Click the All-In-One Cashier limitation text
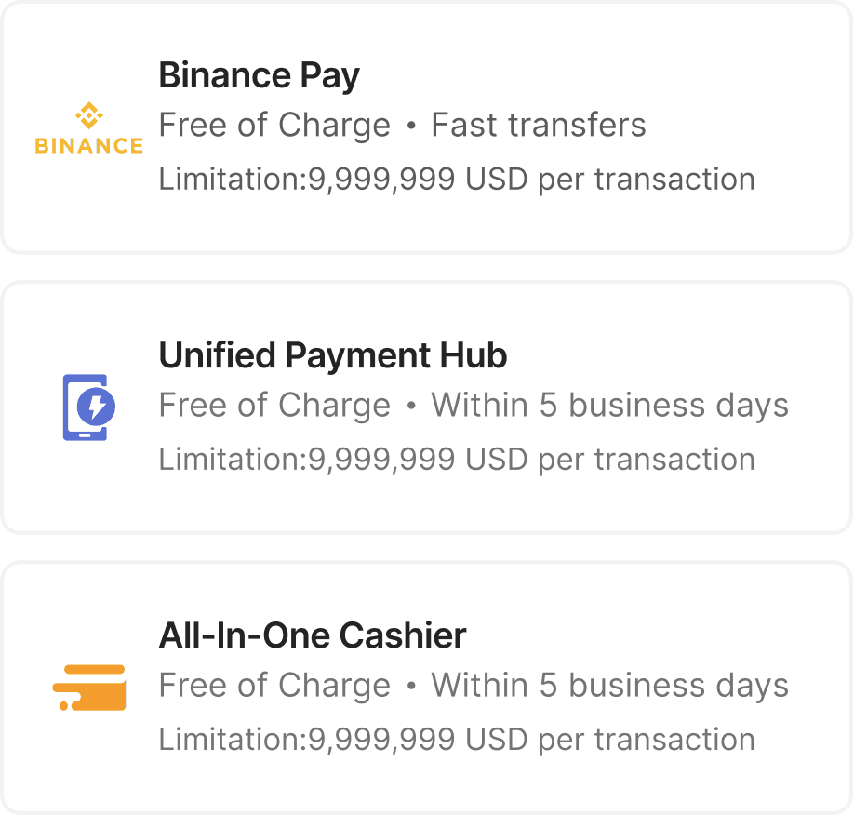Screen dimensions: 854x815 tap(457, 740)
